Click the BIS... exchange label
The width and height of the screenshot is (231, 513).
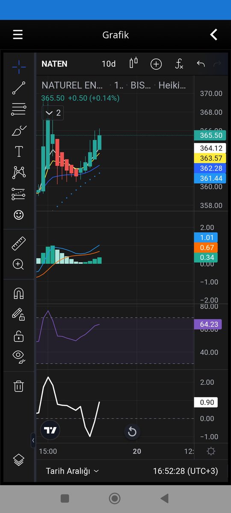[x=140, y=85]
